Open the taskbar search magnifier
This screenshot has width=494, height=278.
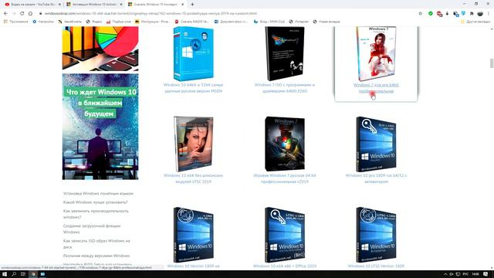14,274
